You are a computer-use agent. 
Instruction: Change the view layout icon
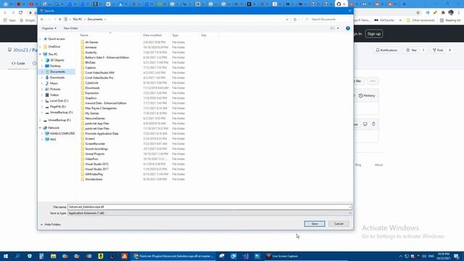pyautogui.click(x=333, y=28)
